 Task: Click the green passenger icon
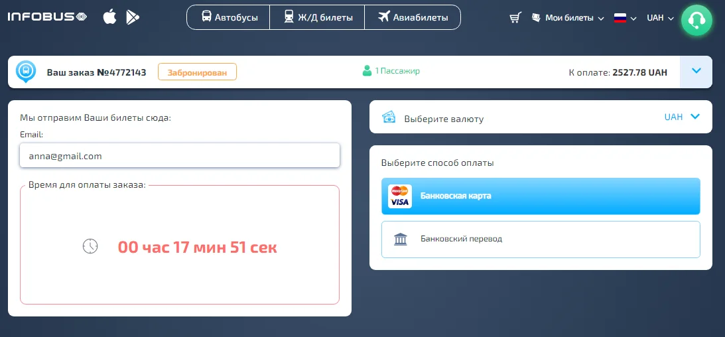click(x=367, y=71)
